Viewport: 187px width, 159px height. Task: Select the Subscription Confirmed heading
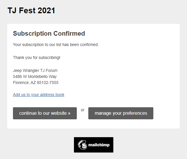click(x=49, y=33)
